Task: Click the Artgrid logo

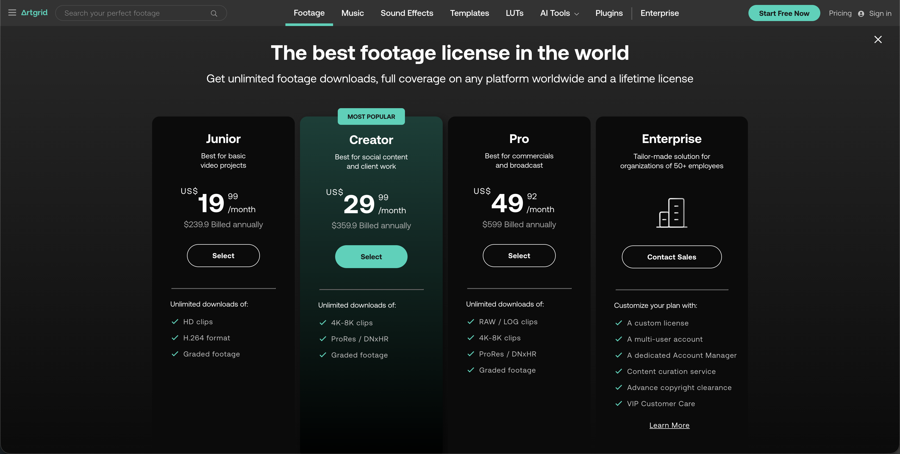Action: click(x=34, y=12)
